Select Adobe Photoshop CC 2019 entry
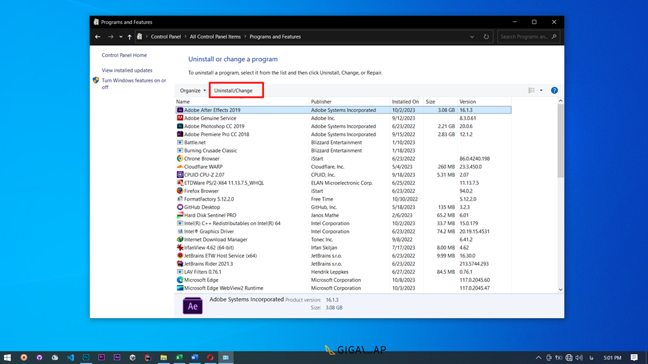Viewport: 648px width, 364px height. pos(214,126)
